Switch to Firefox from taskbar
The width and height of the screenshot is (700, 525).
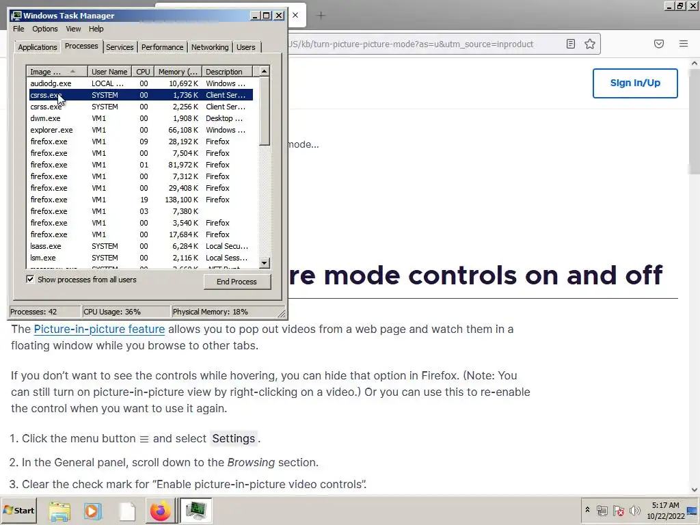160,510
